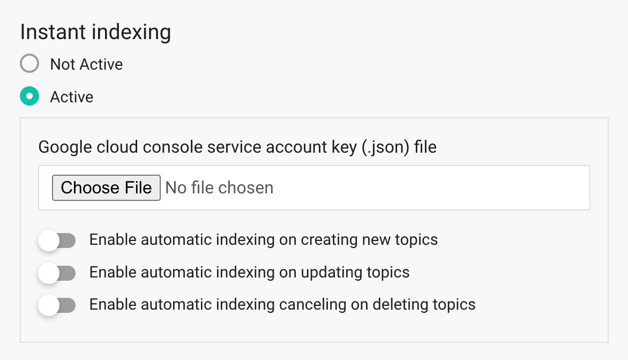Image resolution: width=628 pixels, height=360 pixels.
Task: Click the "No file chosen" text
Action: [219, 187]
